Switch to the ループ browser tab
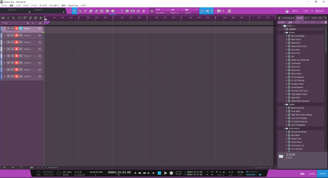The height and width of the screenshot is (178, 328). pyautogui.click(x=307, y=18)
